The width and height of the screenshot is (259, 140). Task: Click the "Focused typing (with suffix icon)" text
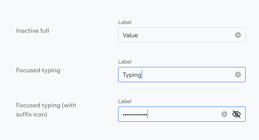click(46, 110)
